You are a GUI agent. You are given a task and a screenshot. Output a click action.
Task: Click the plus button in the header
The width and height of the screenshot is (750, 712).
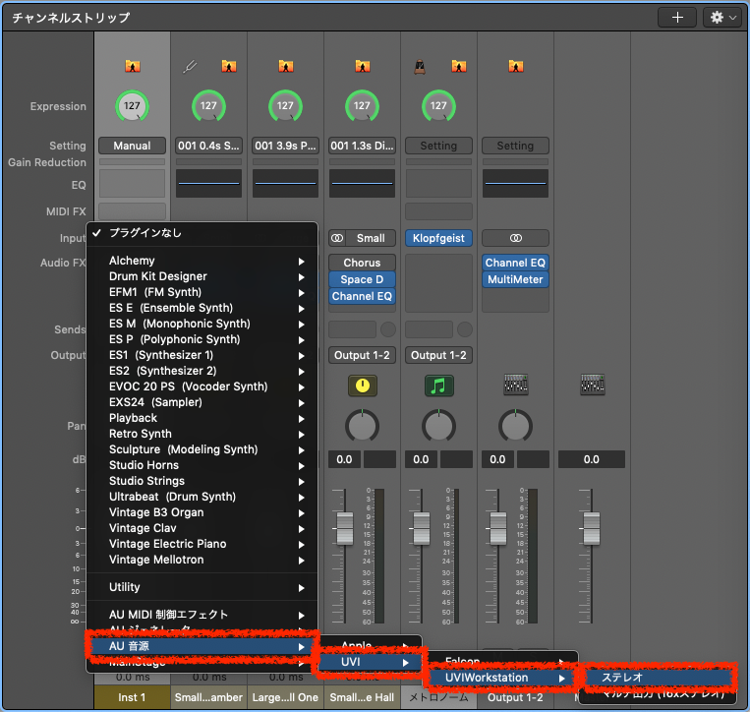pyautogui.click(x=677, y=18)
